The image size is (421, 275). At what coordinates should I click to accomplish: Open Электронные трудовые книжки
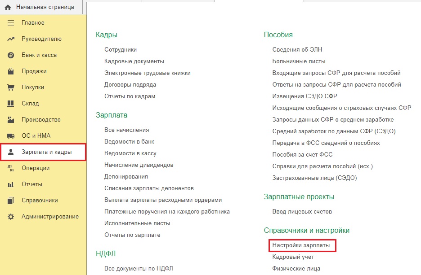(148, 73)
